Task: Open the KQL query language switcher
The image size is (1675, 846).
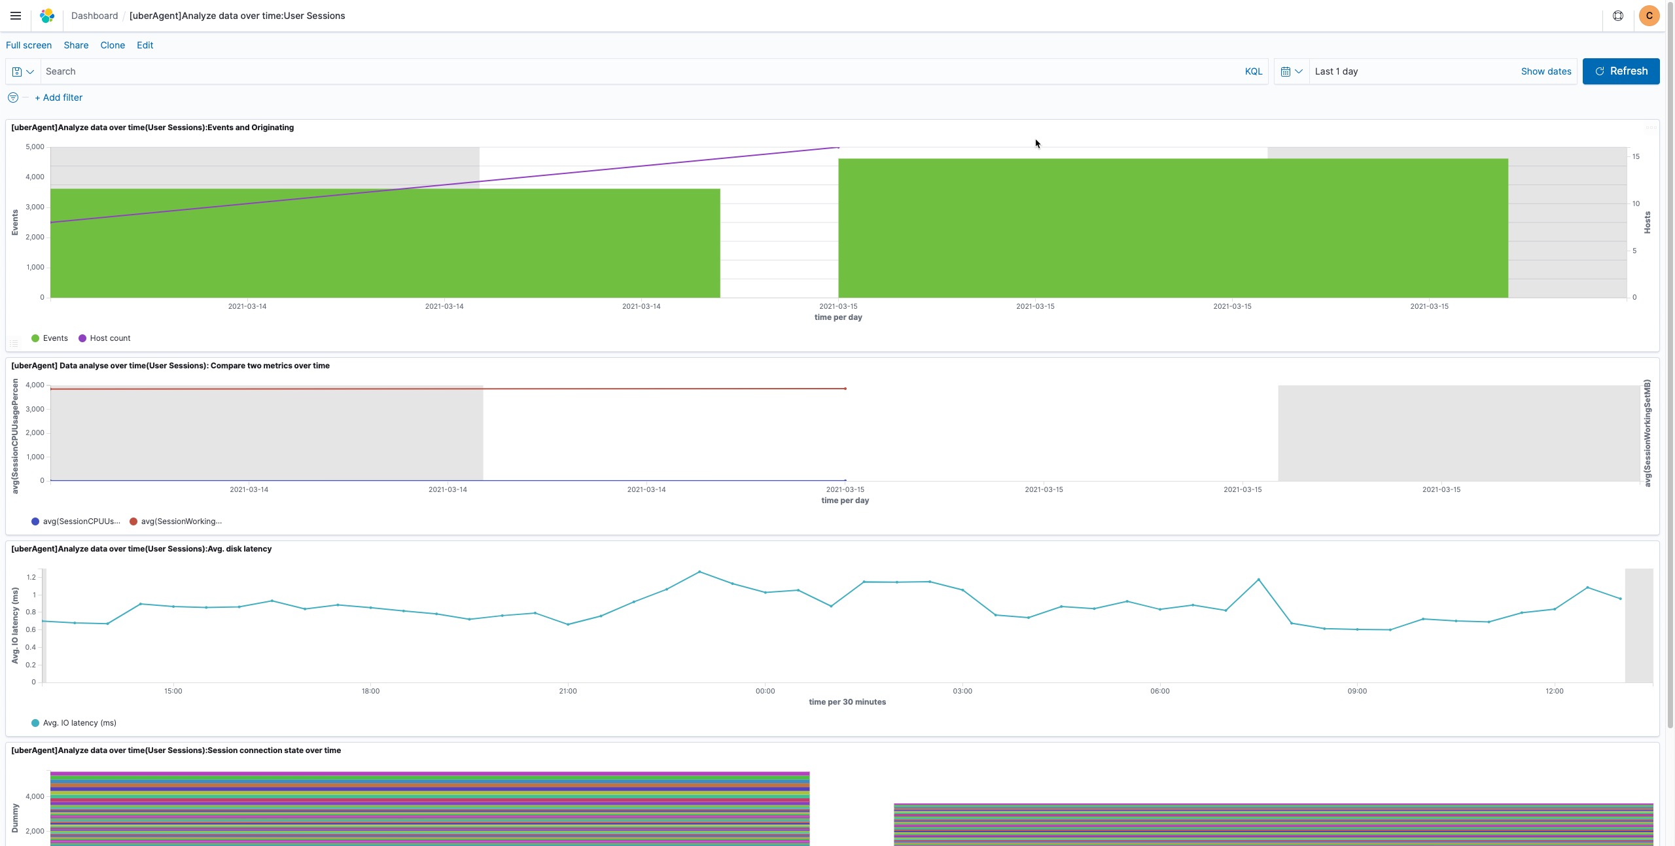Action: [x=1253, y=71]
